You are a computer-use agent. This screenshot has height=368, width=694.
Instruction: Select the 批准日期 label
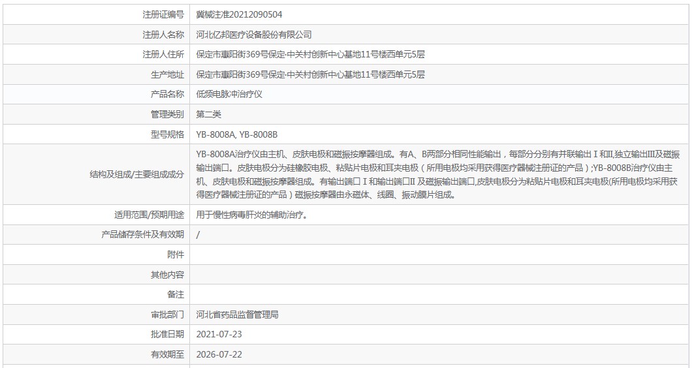167,334
